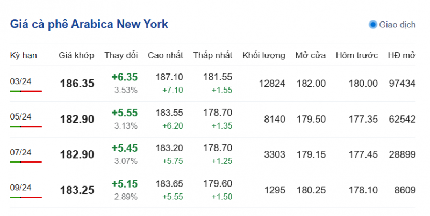Click the Khối lượng column header

tap(263, 55)
